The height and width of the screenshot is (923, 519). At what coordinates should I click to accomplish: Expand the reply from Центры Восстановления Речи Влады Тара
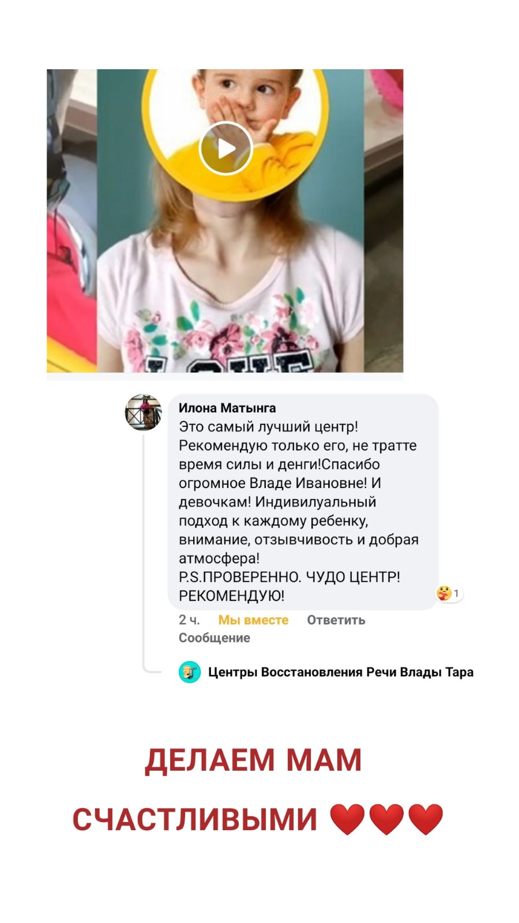coord(341,672)
